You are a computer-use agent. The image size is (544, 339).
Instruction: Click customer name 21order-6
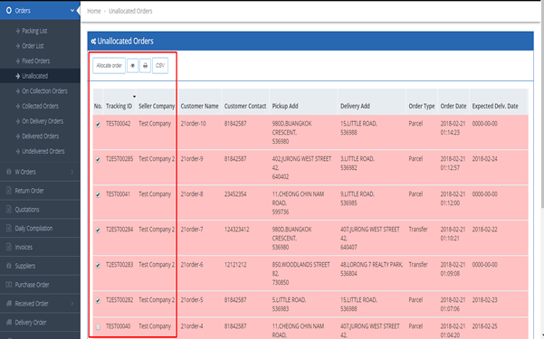coord(192,265)
